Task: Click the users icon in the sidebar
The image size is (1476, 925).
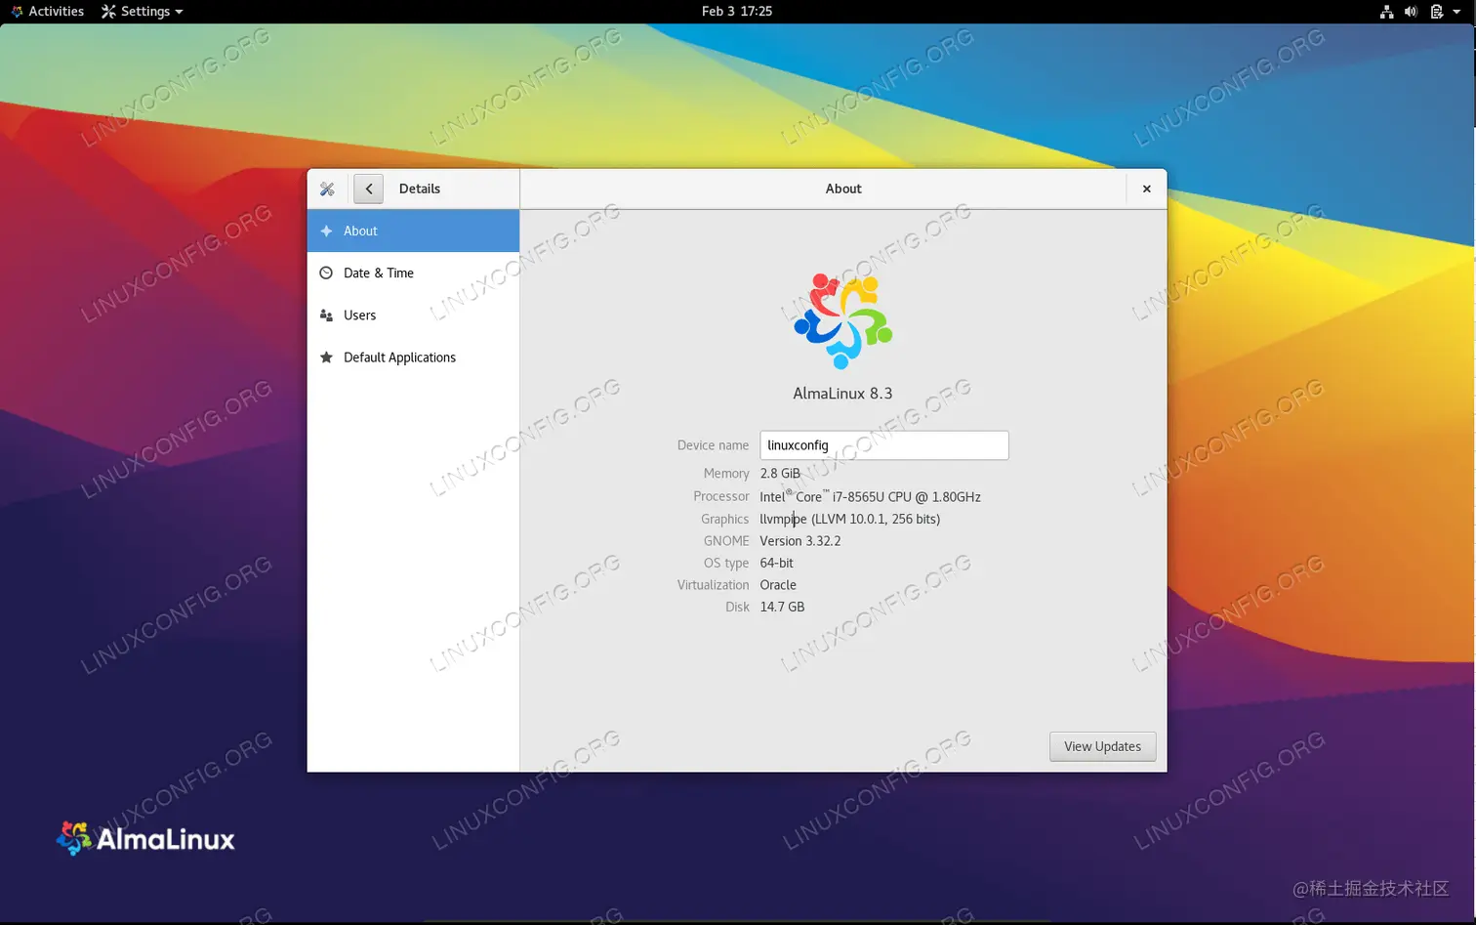Action: tap(326, 315)
